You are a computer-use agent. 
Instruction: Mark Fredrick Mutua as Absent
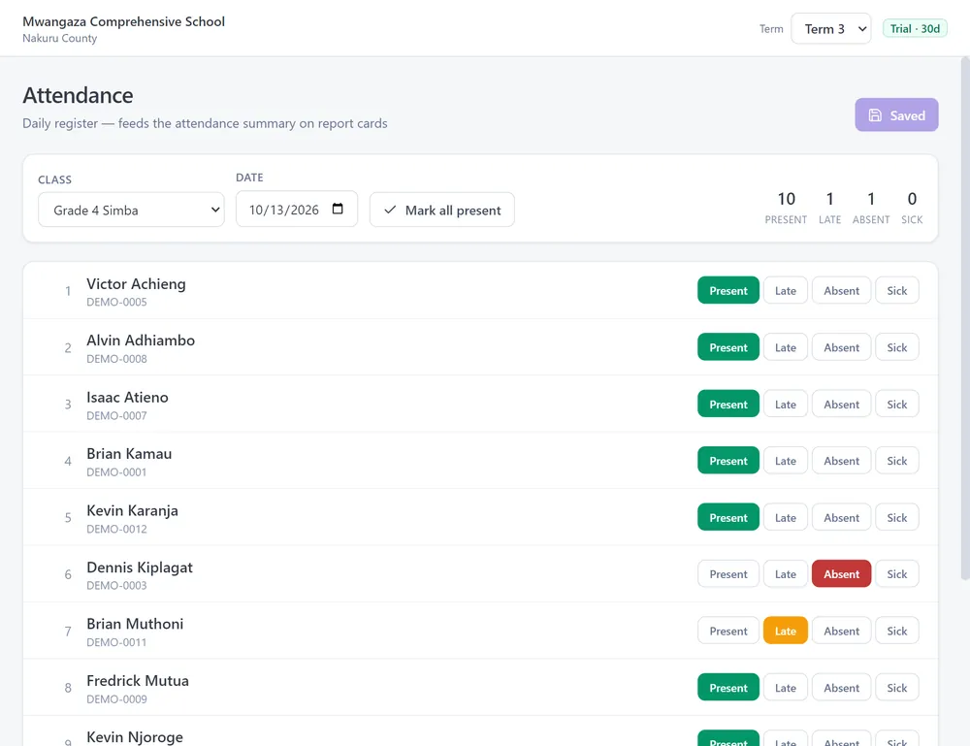[x=841, y=688]
